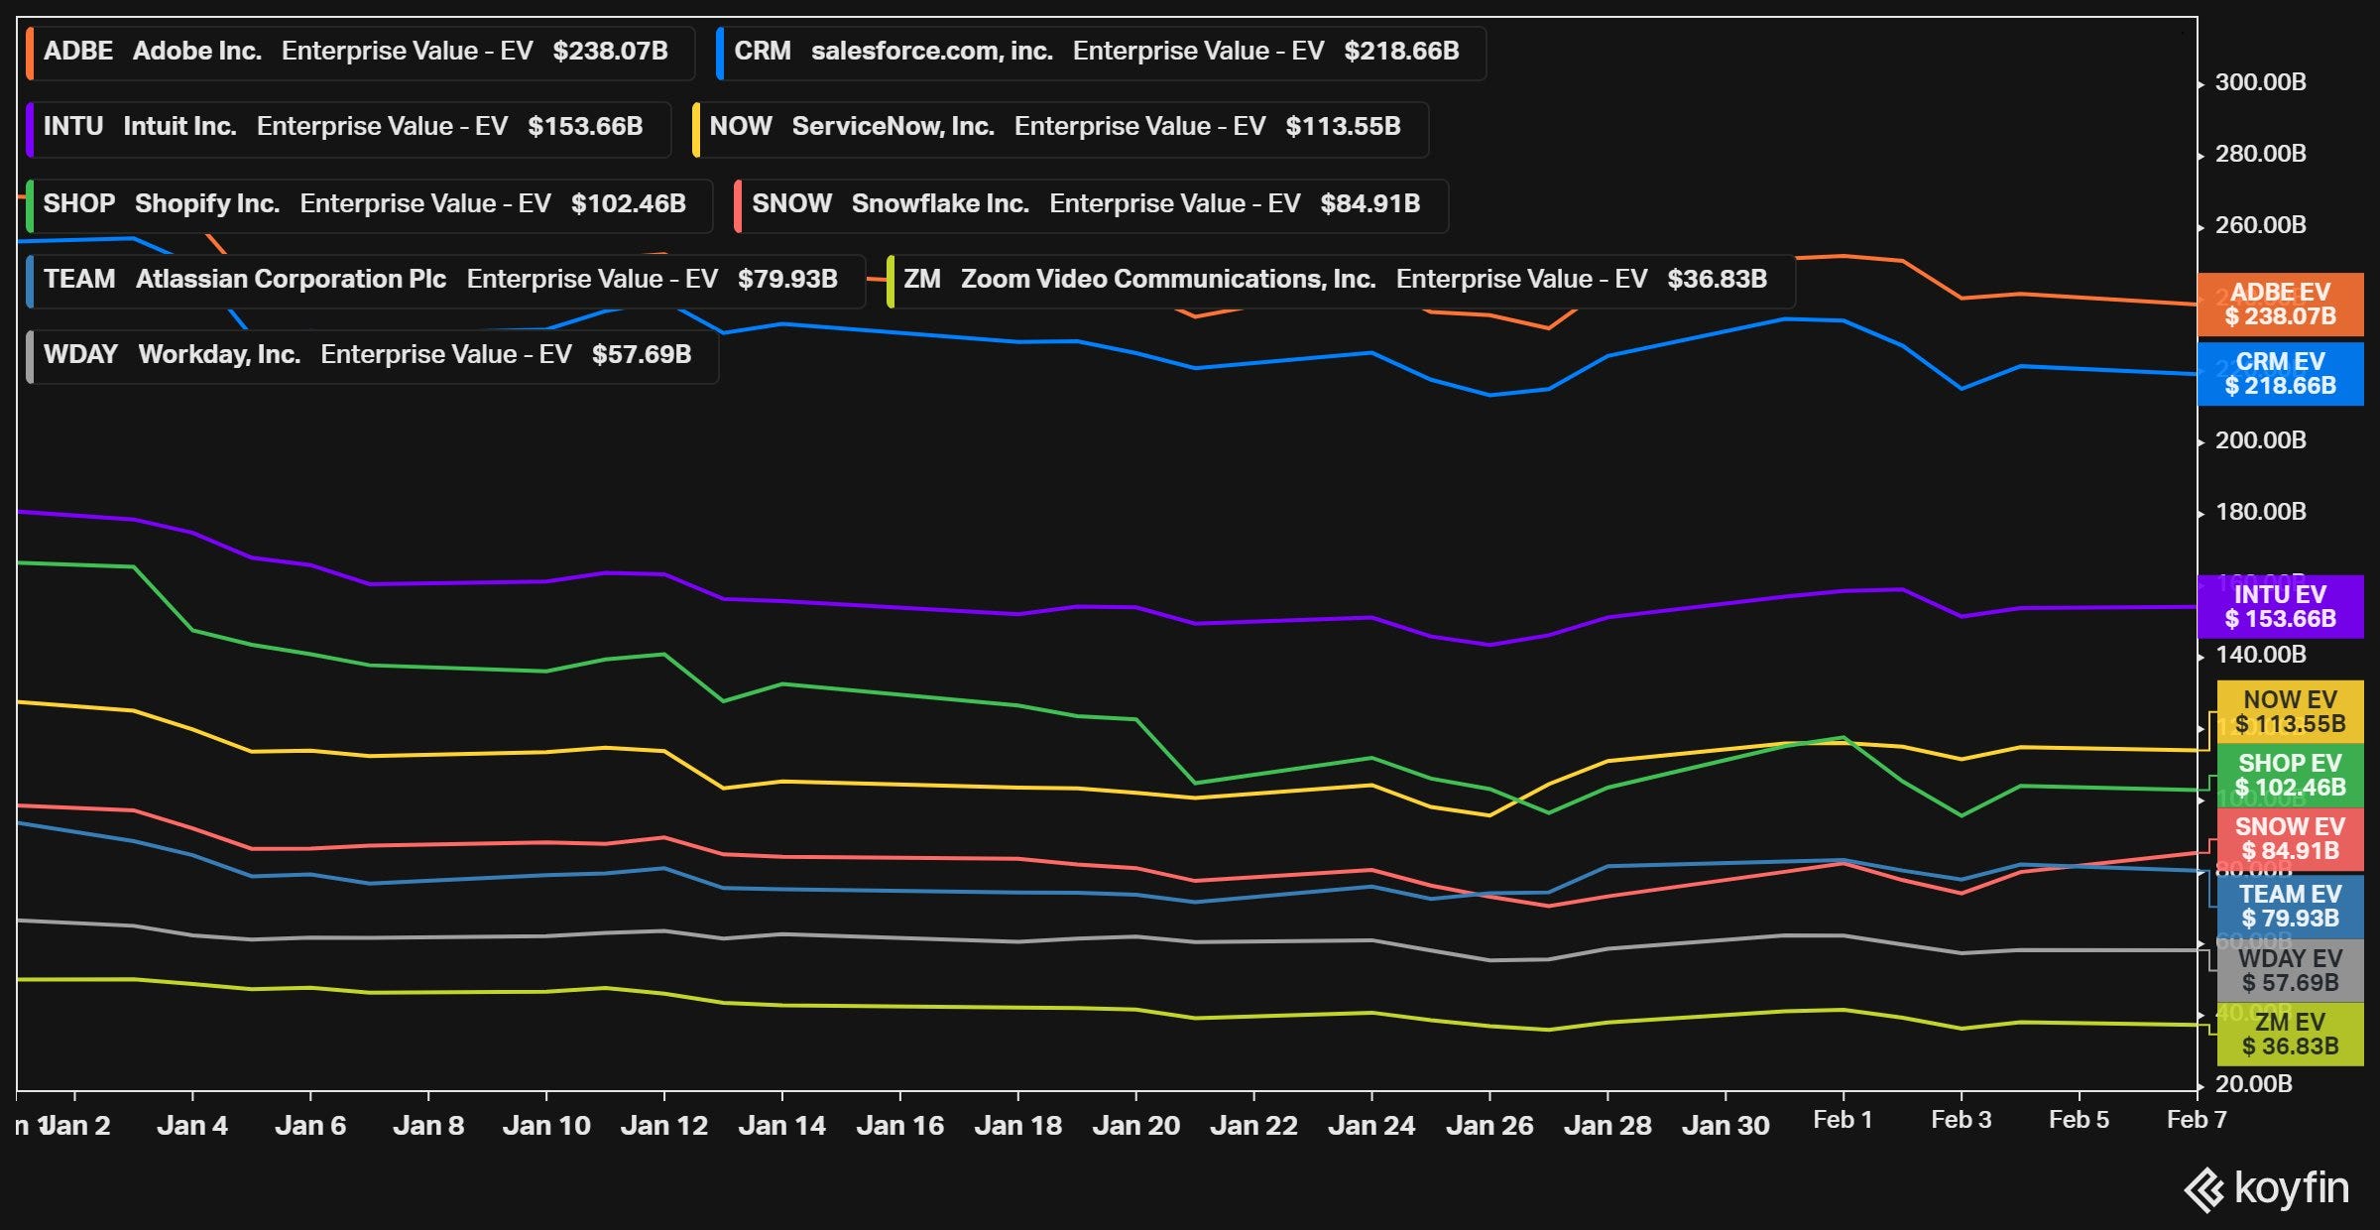The image size is (2380, 1230).
Task: Click the $218.66B value in CRM legend
Action: (x=1402, y=52)
